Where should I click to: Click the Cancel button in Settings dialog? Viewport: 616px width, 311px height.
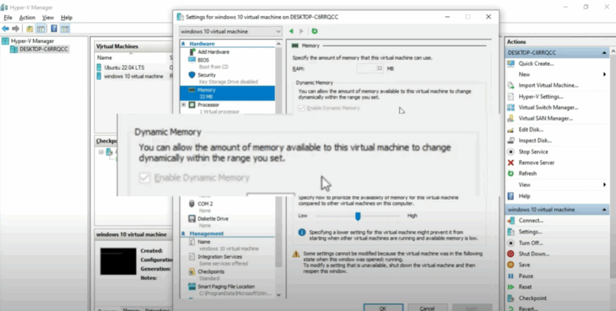tap(427, 308)
